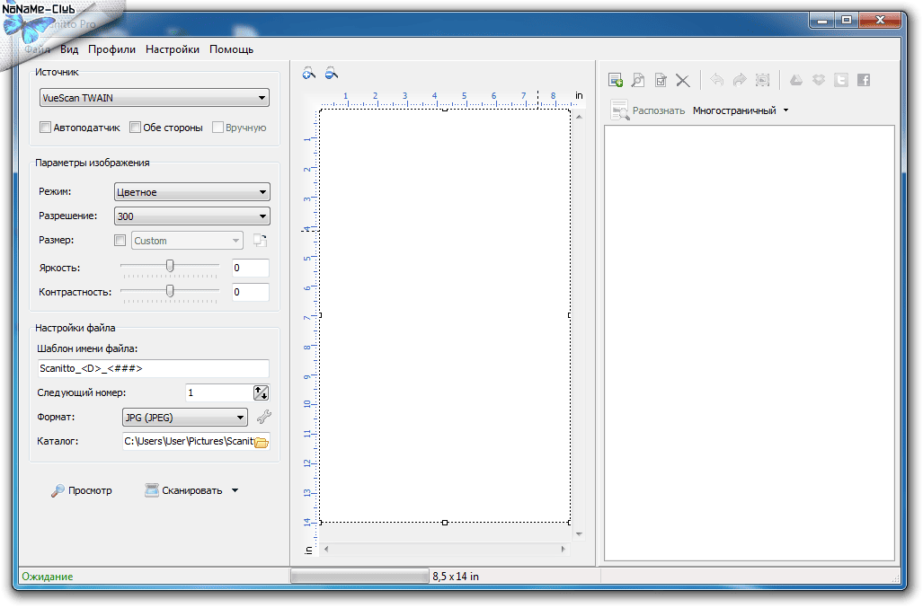Screen dimensions: 923x608
Task: Zoom in on the preview area
Action: 309,74
